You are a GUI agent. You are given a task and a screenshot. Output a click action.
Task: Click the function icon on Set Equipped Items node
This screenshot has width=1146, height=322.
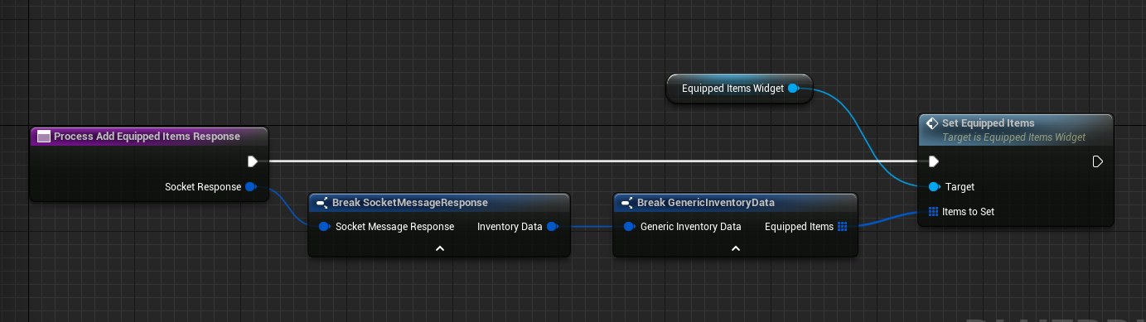pyautogui.click(x=931, y=123)
